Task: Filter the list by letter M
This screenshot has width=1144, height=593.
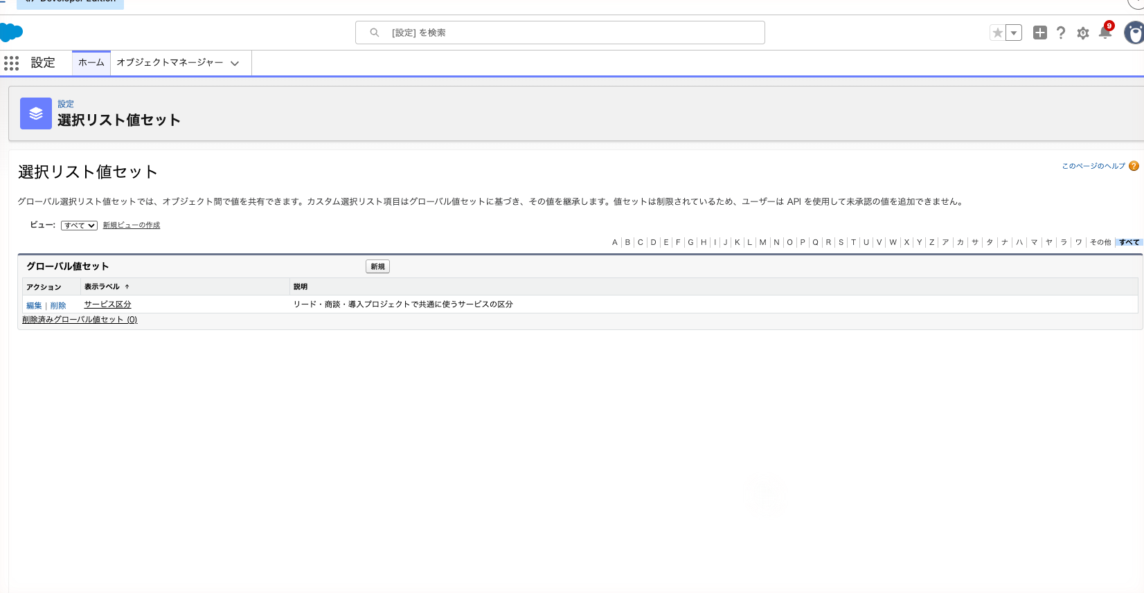Action: point(762,242)
